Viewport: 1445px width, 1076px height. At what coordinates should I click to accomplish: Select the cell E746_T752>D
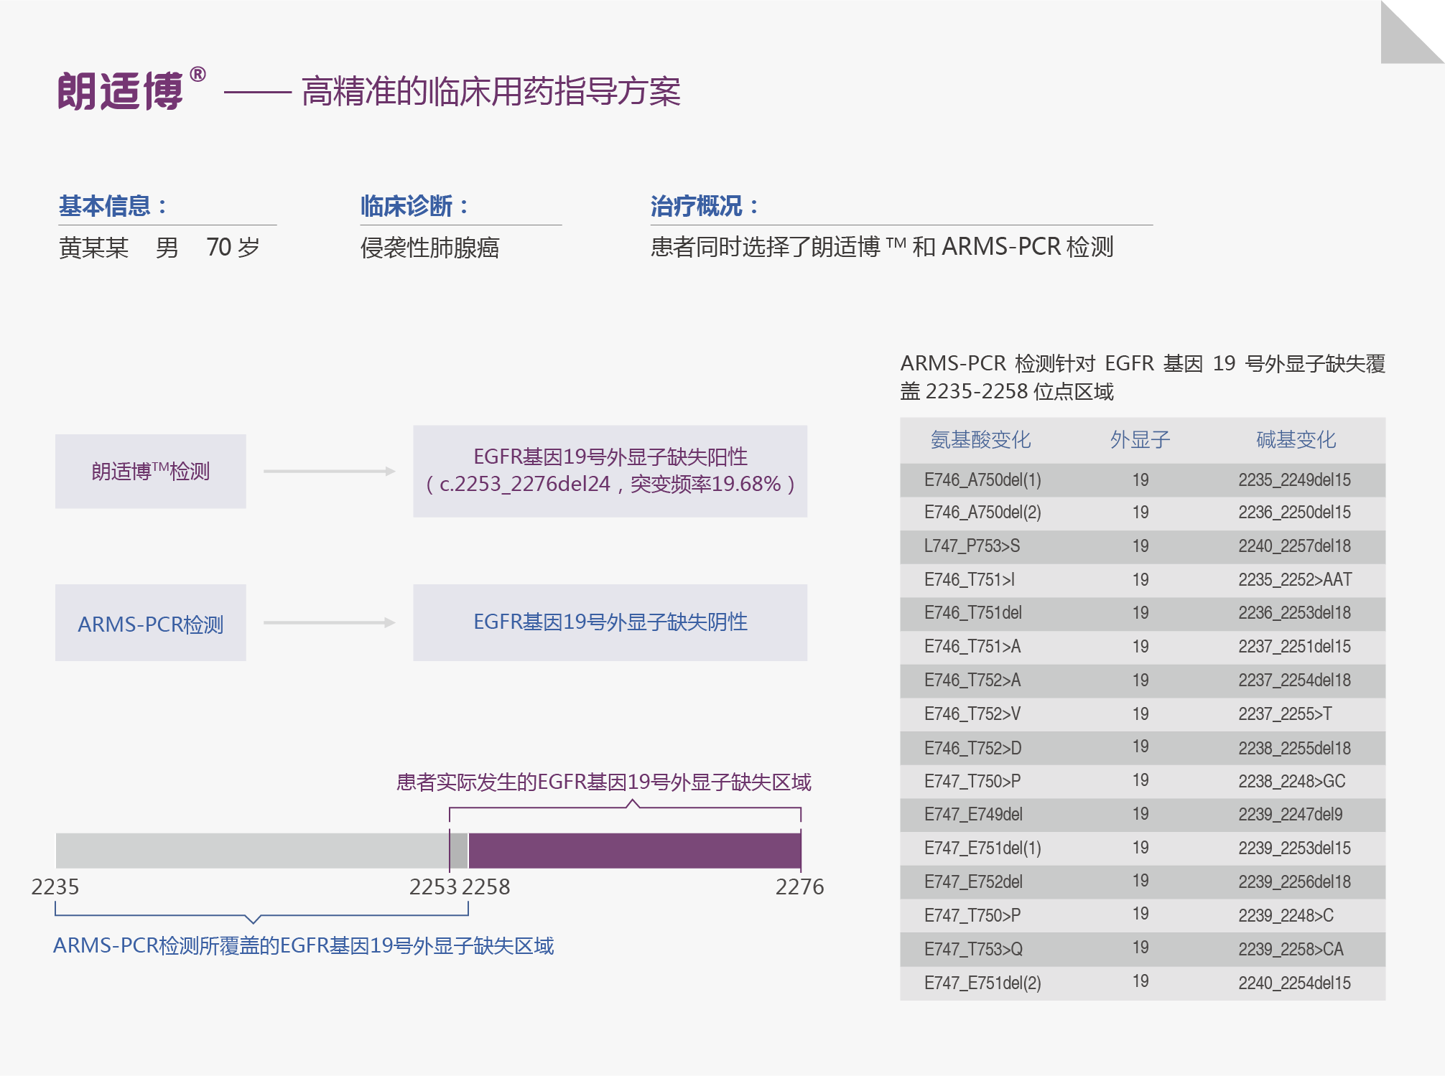click(973, 749)
